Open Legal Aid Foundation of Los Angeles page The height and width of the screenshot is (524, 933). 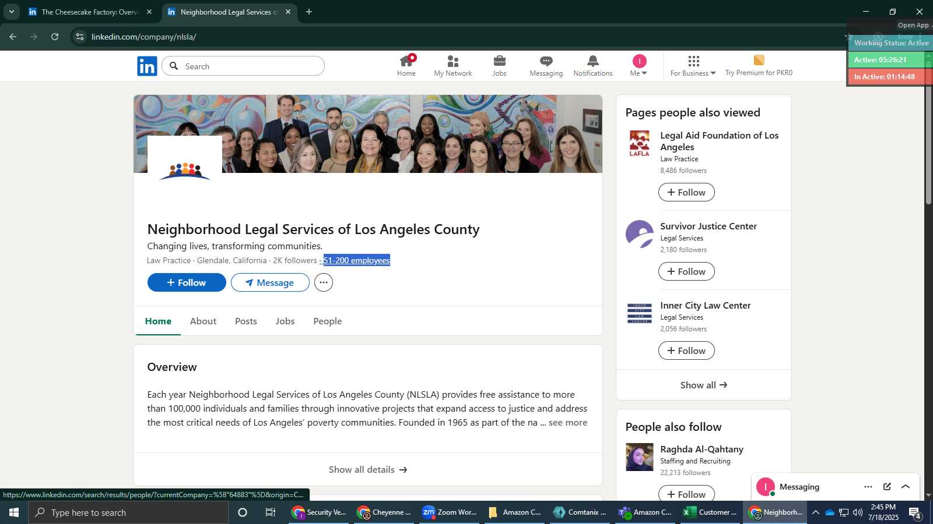tap(720, 141)
